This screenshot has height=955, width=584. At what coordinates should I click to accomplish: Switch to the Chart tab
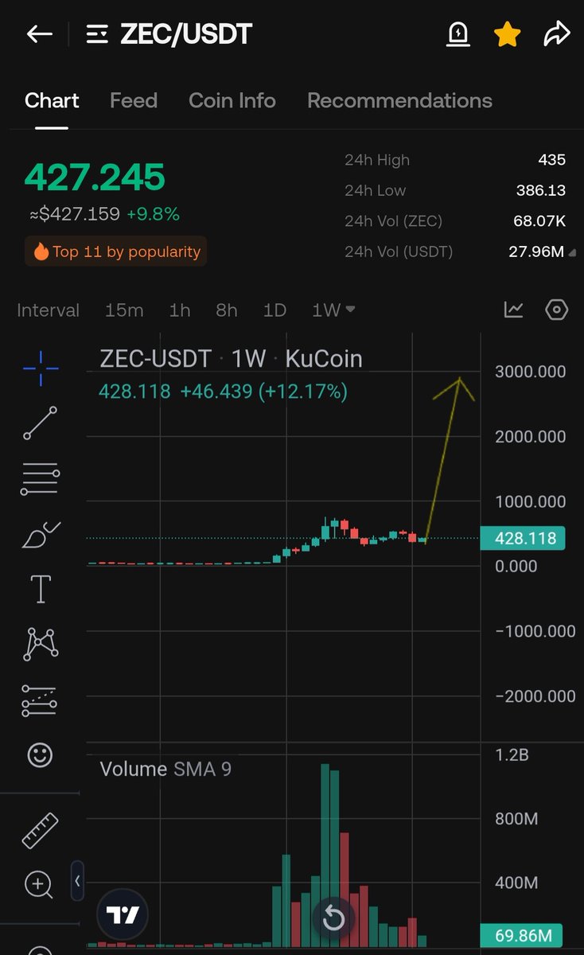(x=52, y=100)
